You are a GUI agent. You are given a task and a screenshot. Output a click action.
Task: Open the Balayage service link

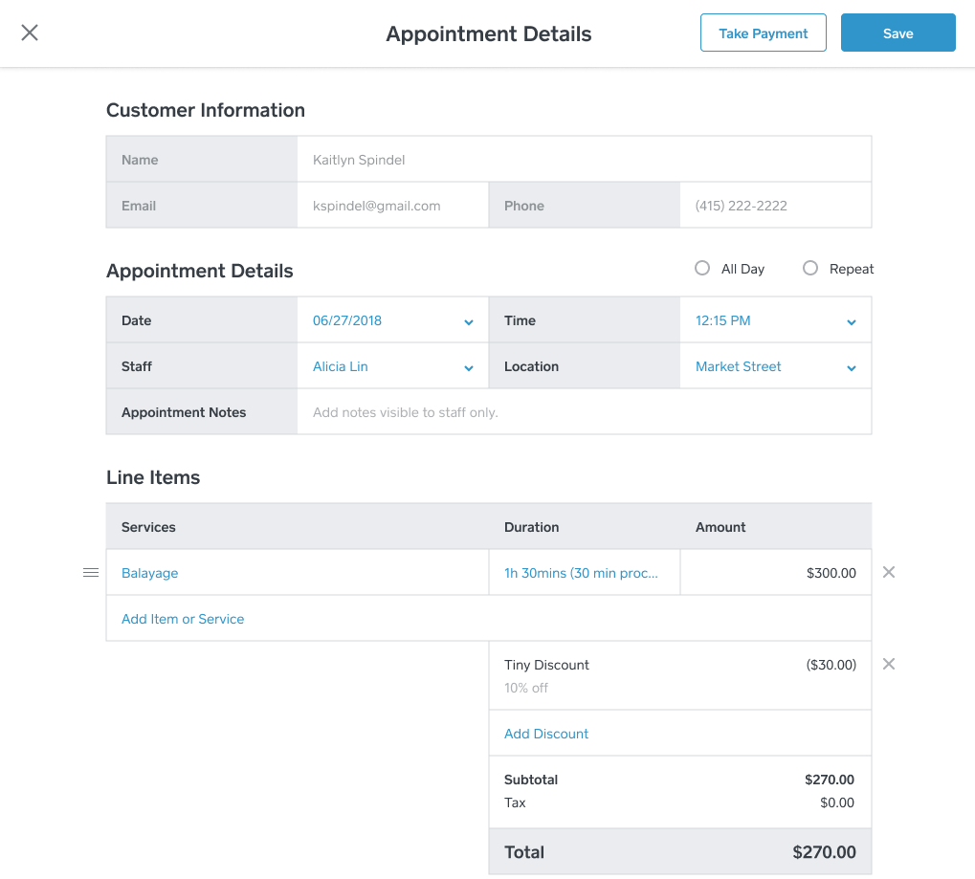point(150,573)
